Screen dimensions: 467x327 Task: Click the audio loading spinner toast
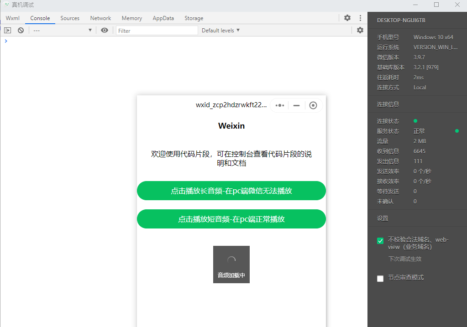click(x=231, y=264)
